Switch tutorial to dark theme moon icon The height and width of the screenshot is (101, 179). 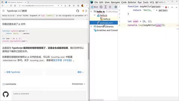[86, 11]
